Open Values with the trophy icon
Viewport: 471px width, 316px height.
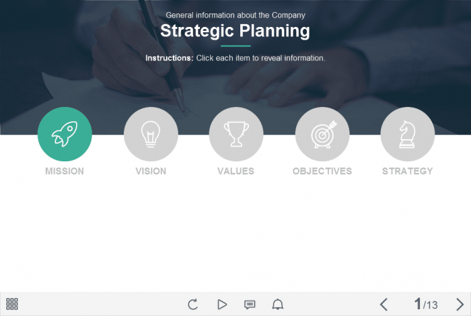236,134
